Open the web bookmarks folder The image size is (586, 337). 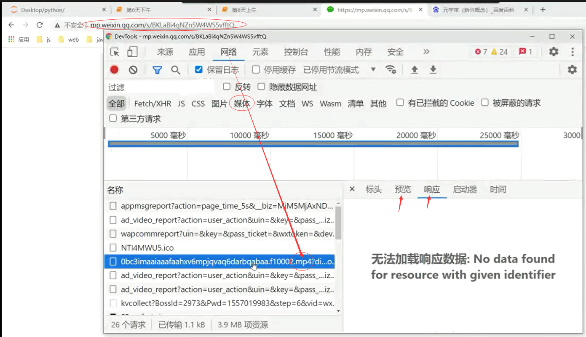pyautogui.click(x=68, y=40)
